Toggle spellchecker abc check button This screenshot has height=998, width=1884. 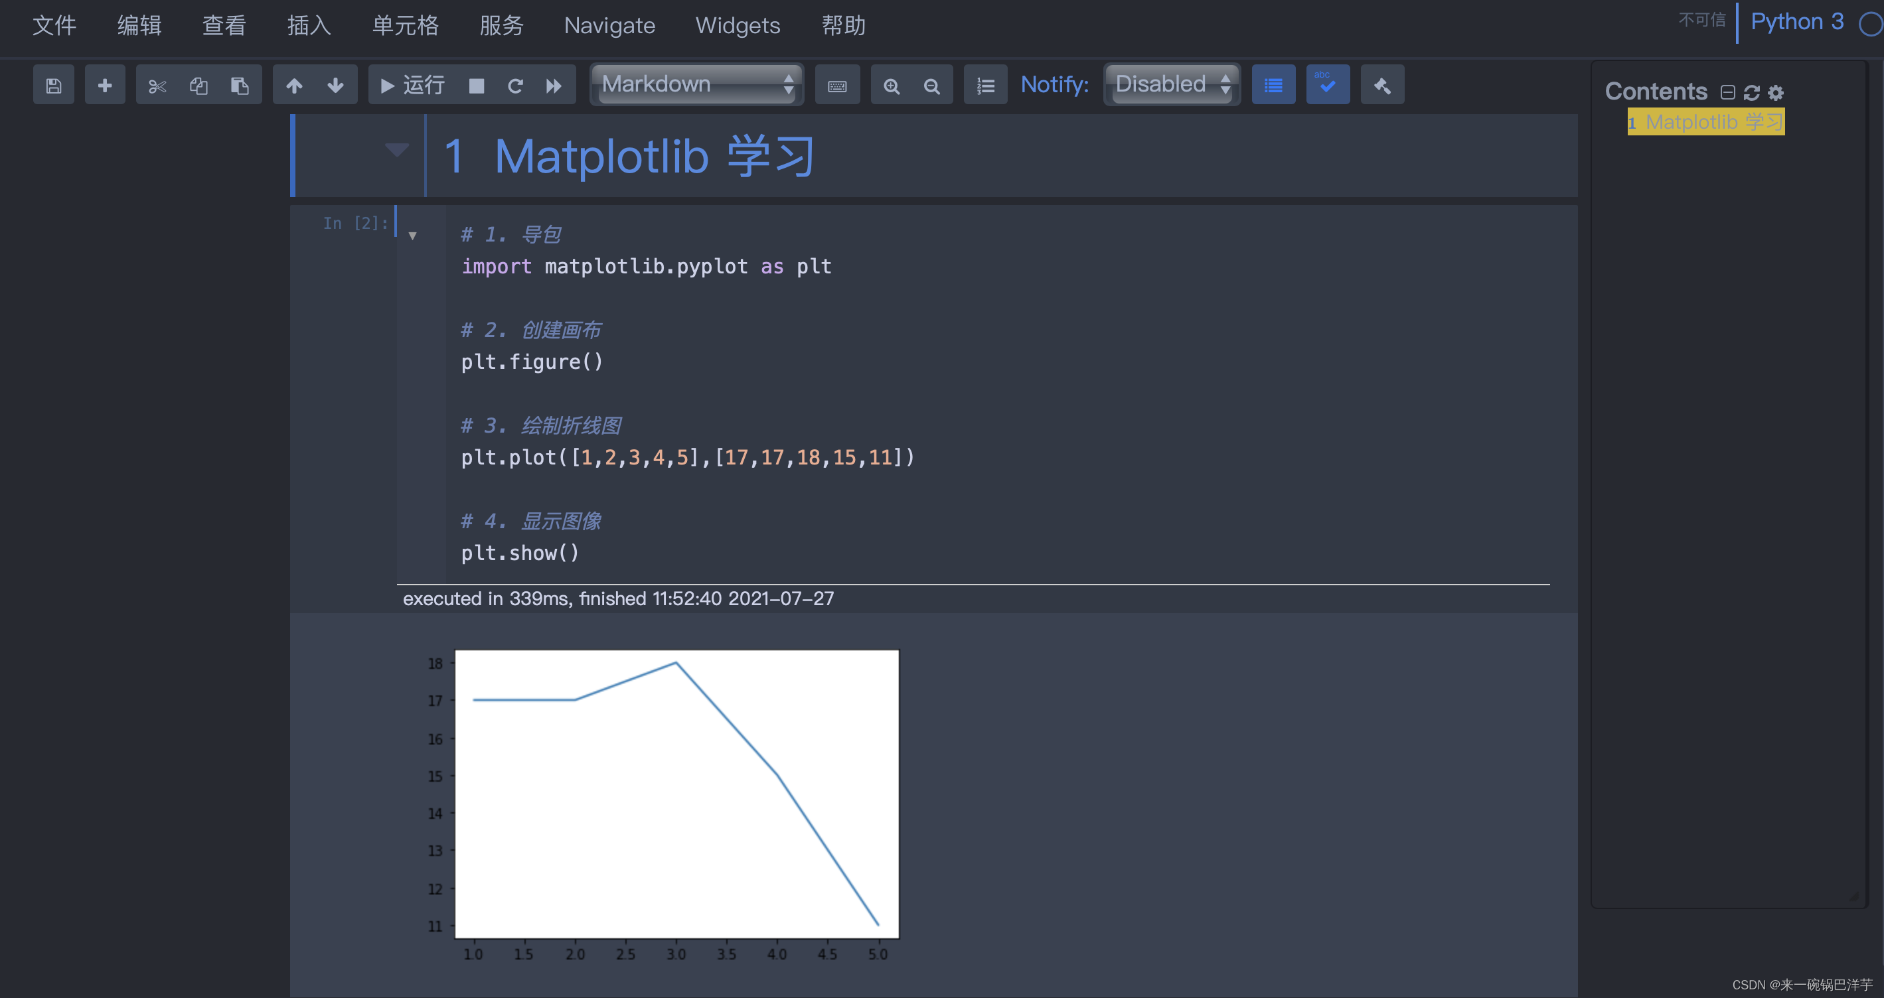[1328, 86]
